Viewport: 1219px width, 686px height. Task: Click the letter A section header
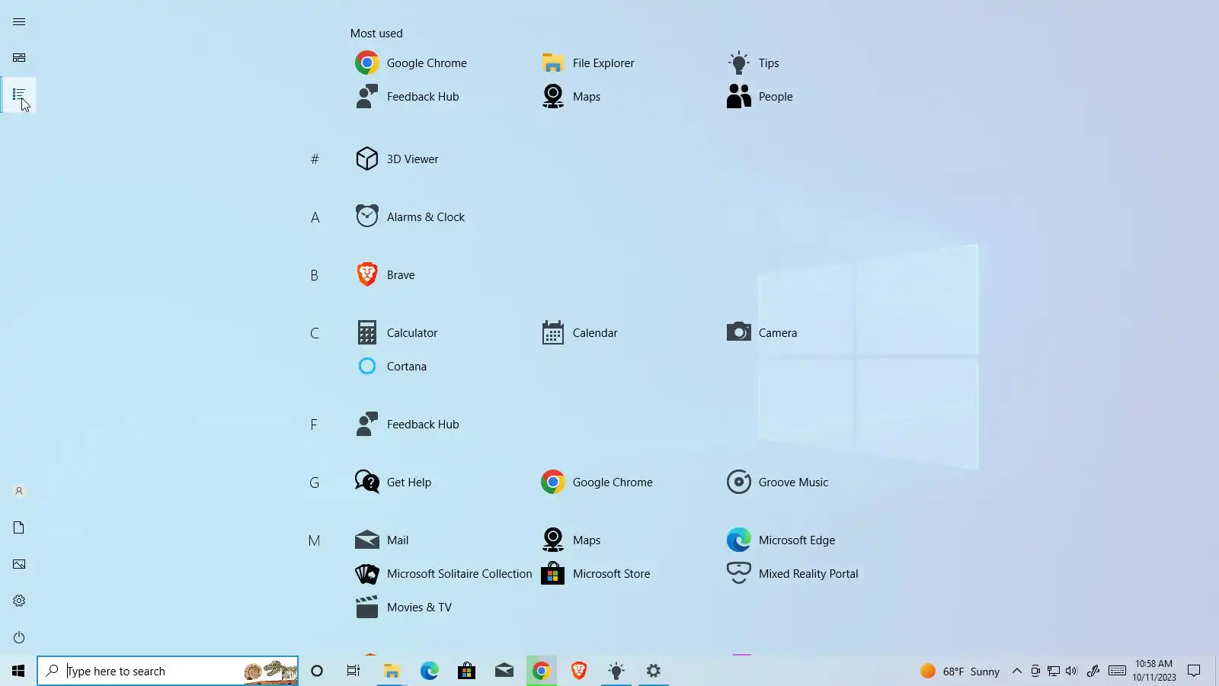[315, 217]
